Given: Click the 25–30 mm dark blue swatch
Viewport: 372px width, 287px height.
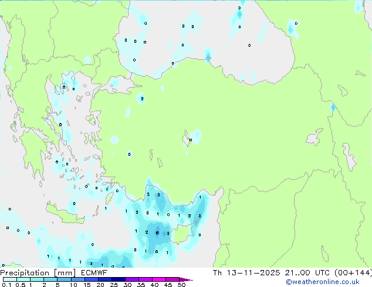Looking at the screenshot, I should point(119,279).
